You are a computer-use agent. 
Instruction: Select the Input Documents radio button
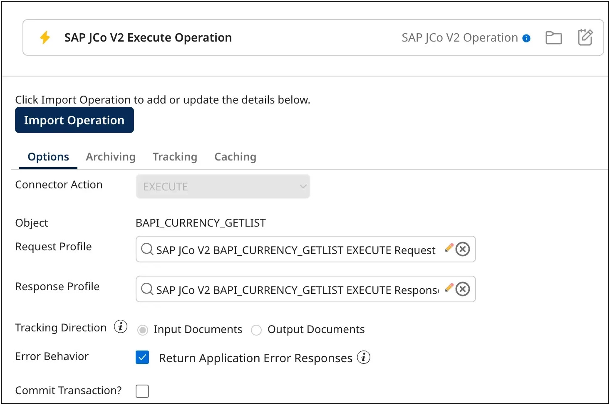(x=142, y=330)
